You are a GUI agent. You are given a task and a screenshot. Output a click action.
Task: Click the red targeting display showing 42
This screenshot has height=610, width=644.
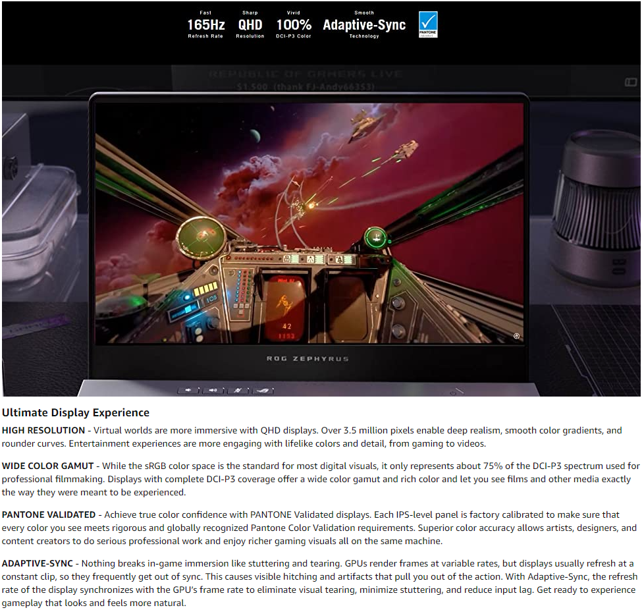click(286, 308)
